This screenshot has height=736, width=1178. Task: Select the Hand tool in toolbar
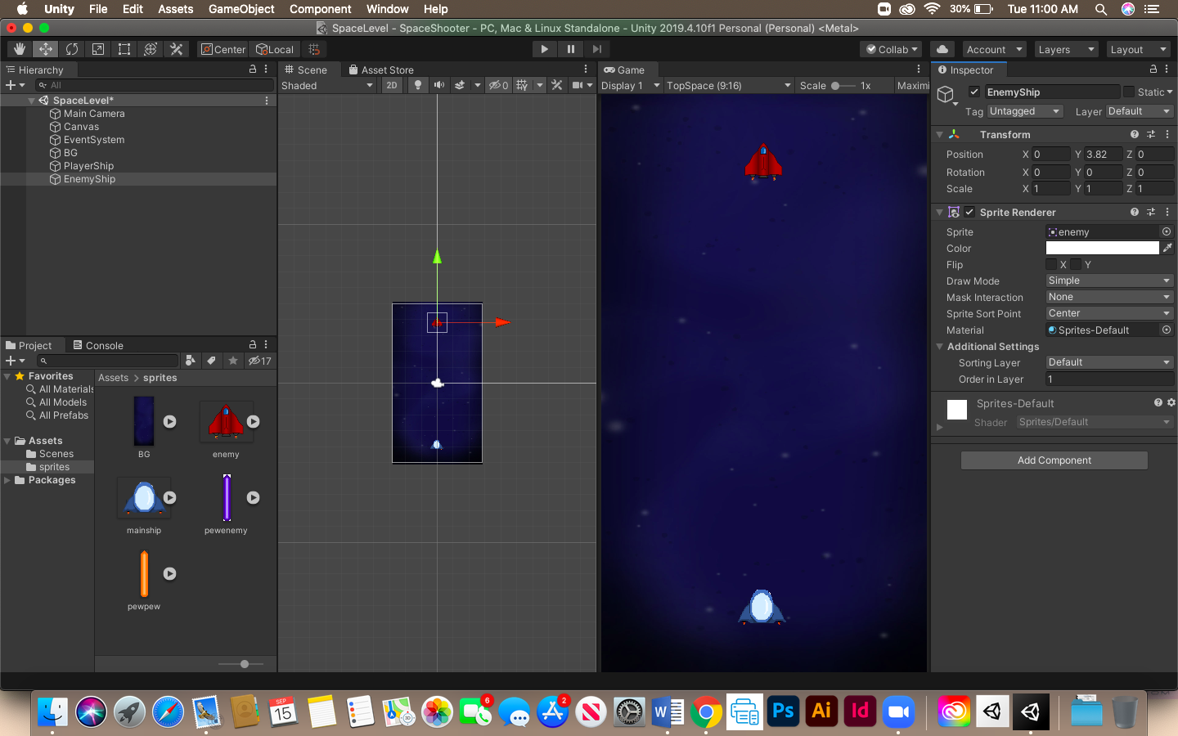[x=20, y=49]
